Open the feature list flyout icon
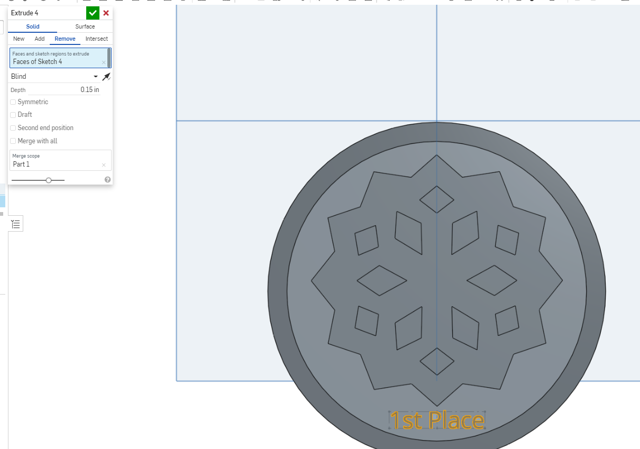Viewport: 640px width, 449px height. 15,223
